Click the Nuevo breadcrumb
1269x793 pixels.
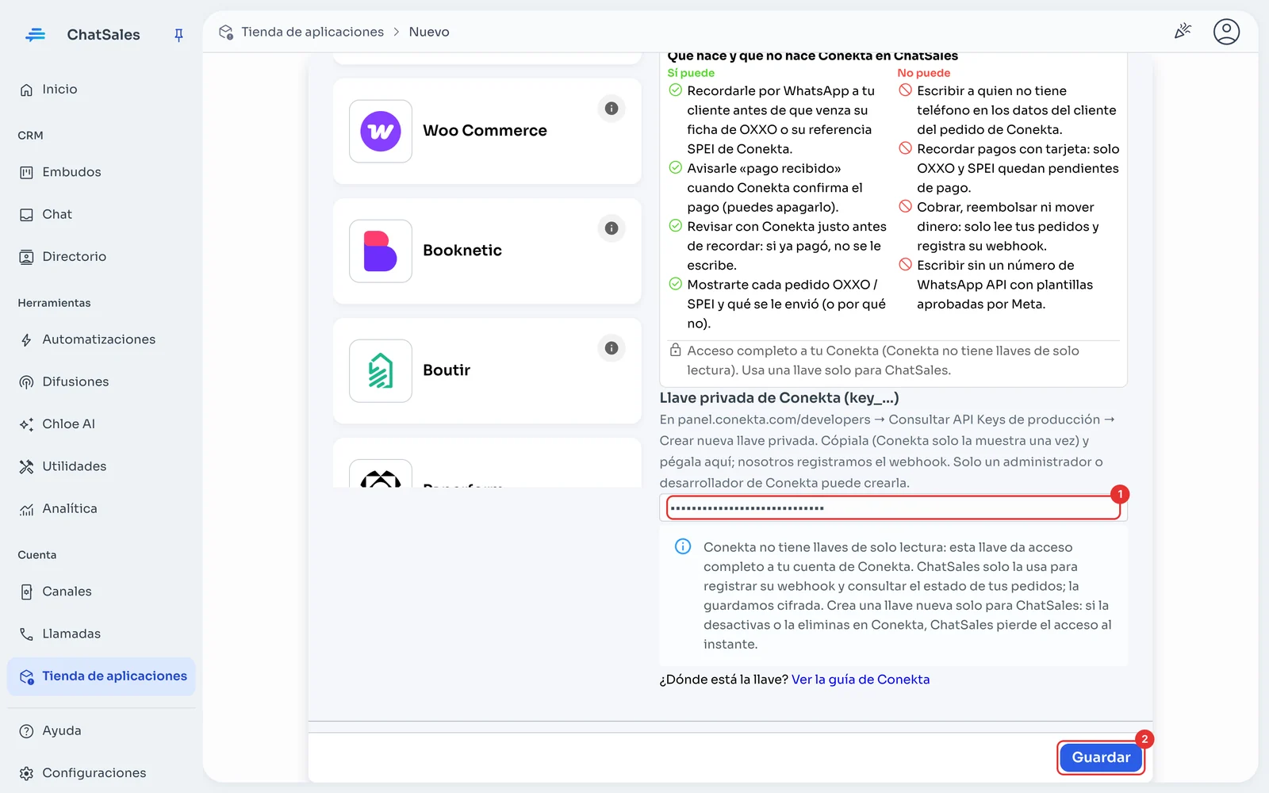tap(429, 32)
